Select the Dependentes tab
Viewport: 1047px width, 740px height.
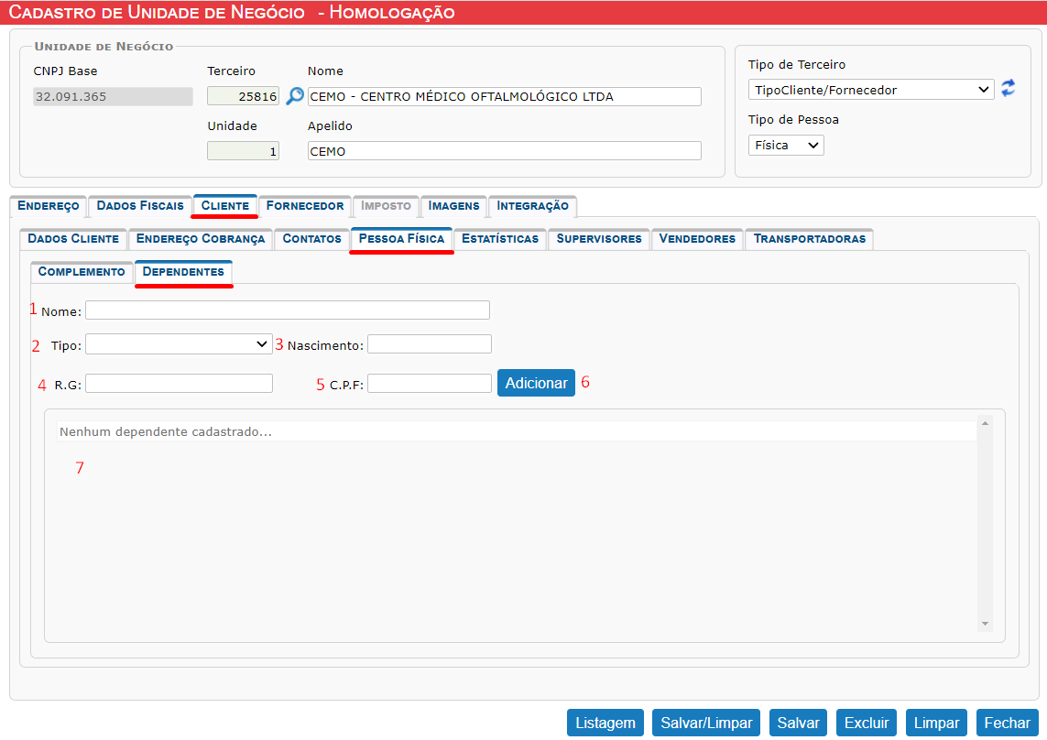pos(183,272)
